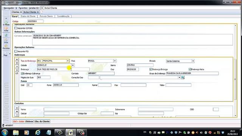This screenshot has width=242, height=136.
Task: Click the Bairro field containing CENTRO
Action: pyautogui.click(x=140, y=65)
